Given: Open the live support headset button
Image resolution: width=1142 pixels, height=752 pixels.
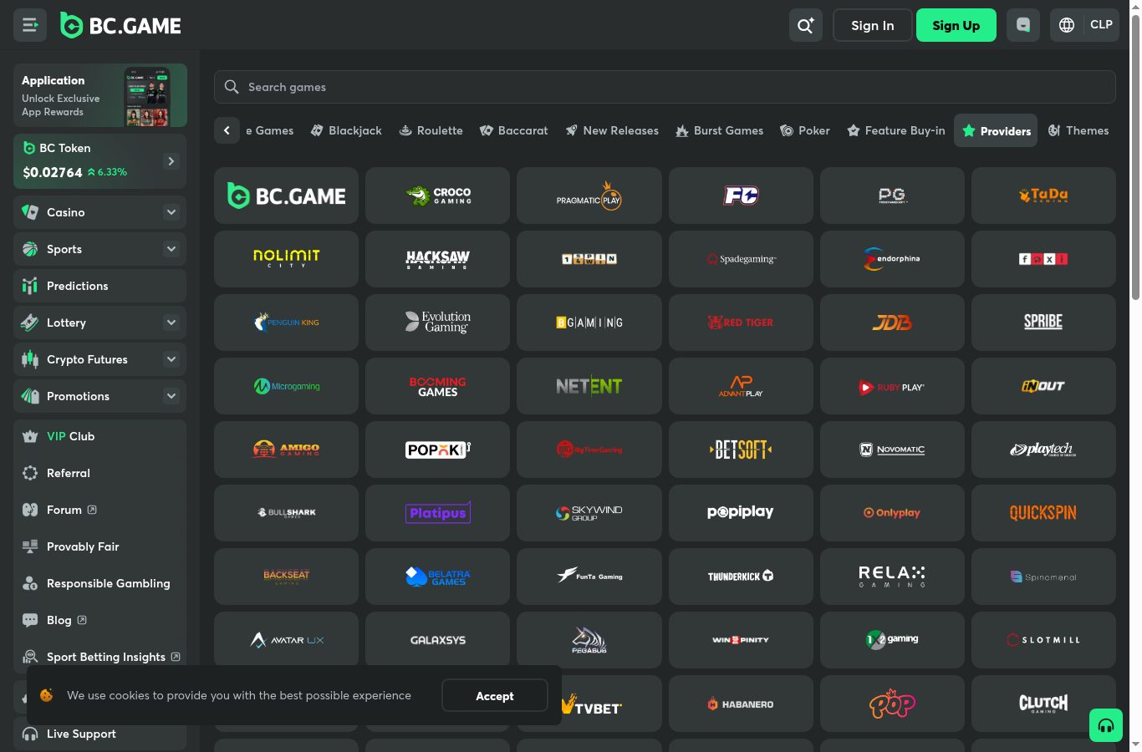Looking at the screenshot, I should [1106, 725].
